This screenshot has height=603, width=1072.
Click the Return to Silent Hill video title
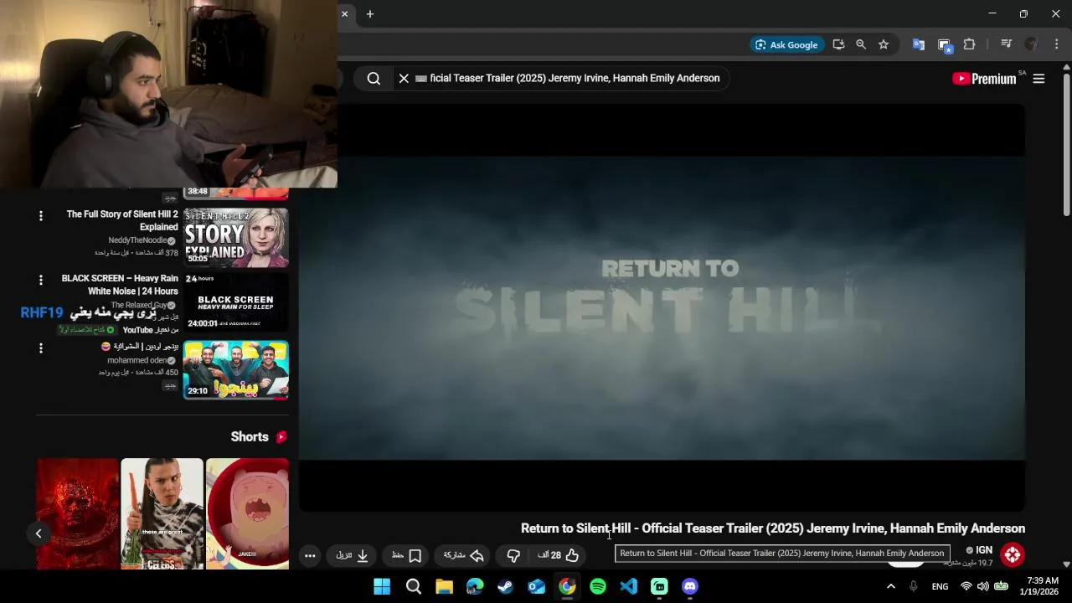coord(773,528)
